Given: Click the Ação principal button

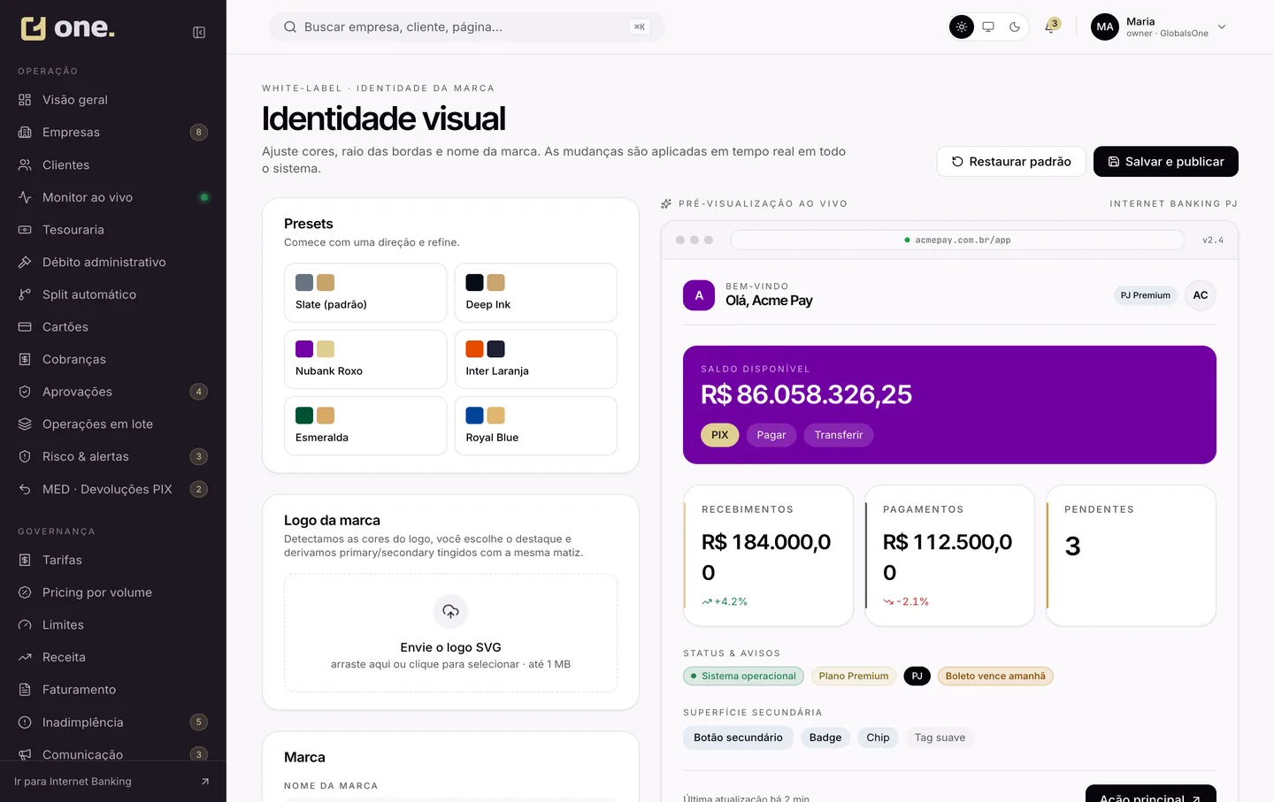Looking at the screenshot, I should [x=1150, y=794].
